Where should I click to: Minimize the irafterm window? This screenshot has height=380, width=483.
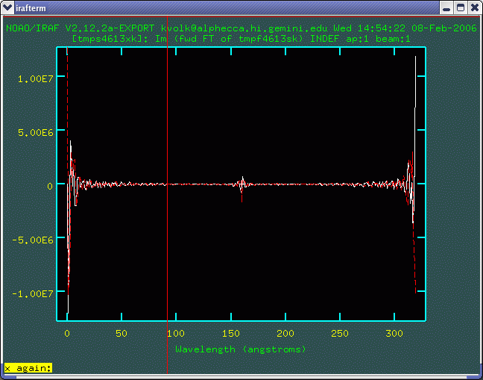(x=446, y=7)
